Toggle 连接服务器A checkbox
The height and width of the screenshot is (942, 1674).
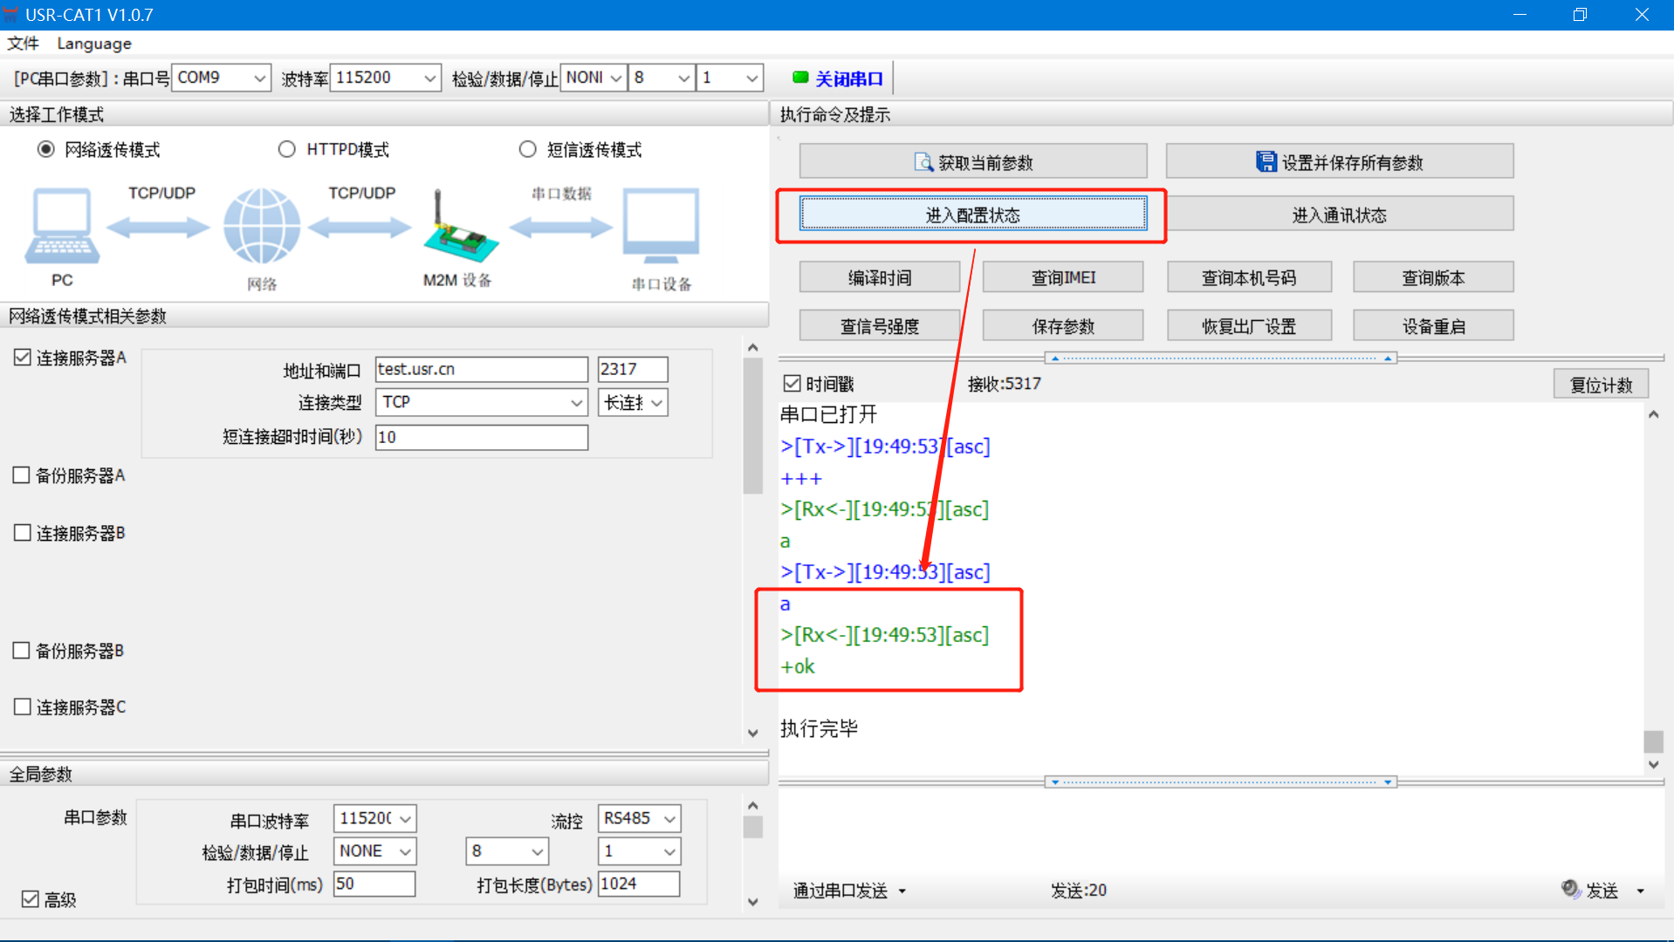(x=23, y=357)
